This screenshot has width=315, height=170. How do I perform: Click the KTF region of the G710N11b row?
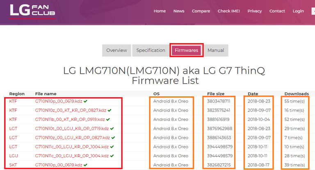pyautogui.click(x=13, y=120)
